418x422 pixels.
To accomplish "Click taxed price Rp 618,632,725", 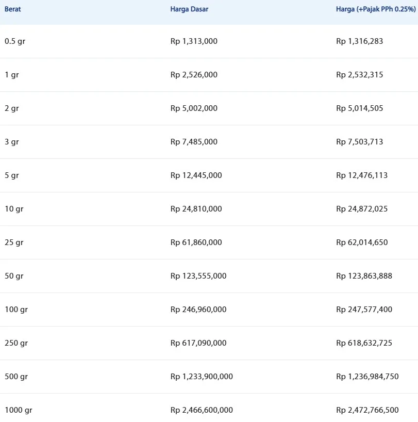I will pyautogui.click(x=364, y=343).
